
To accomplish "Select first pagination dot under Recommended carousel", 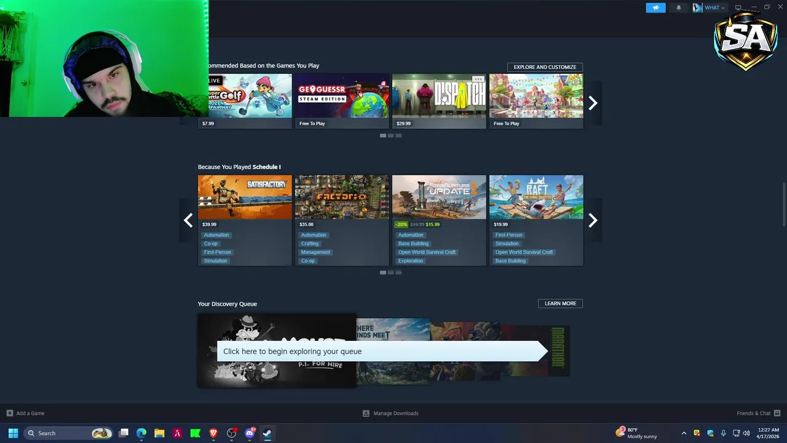I will click(x=382, y=135).
